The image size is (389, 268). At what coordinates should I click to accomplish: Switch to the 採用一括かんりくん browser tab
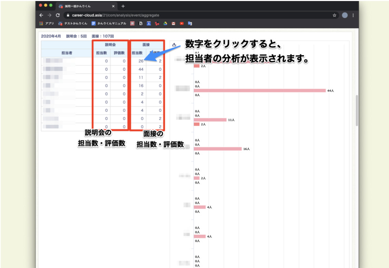point(84,6)
